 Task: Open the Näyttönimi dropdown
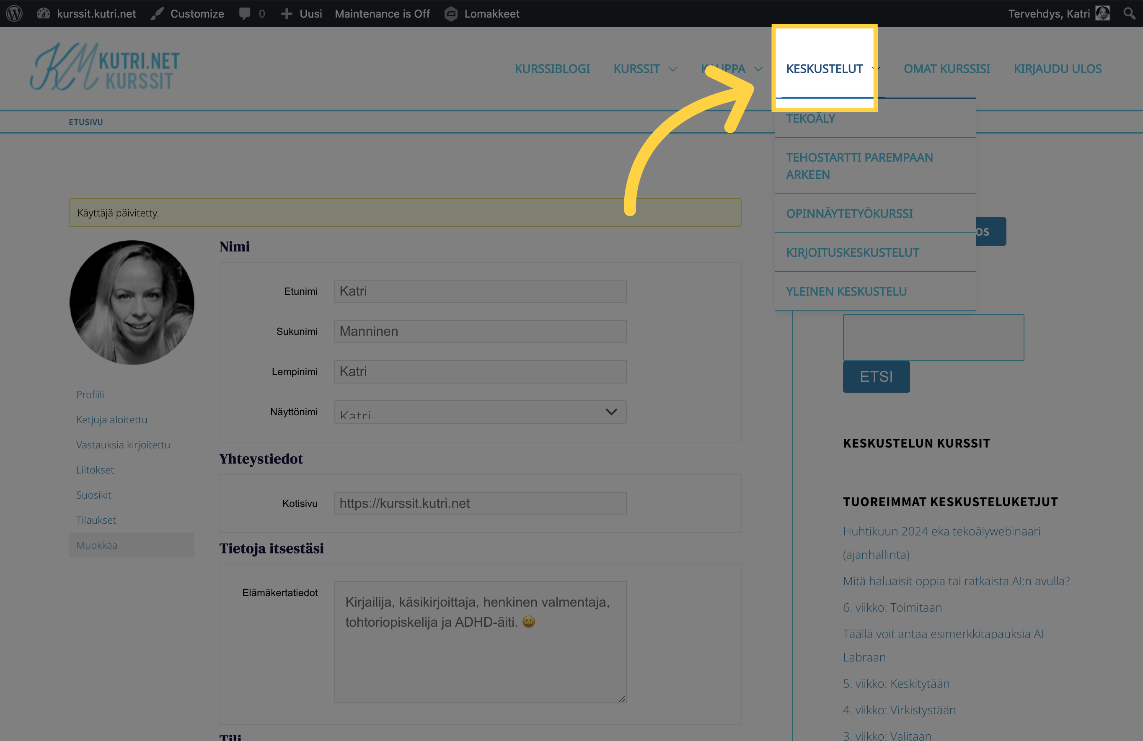(x=480, y=412)
